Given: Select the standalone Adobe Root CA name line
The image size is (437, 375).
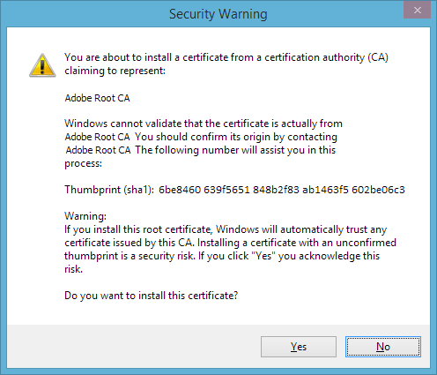Looking at the screenshot, I should pyautogui.click(x=97, y=98).
